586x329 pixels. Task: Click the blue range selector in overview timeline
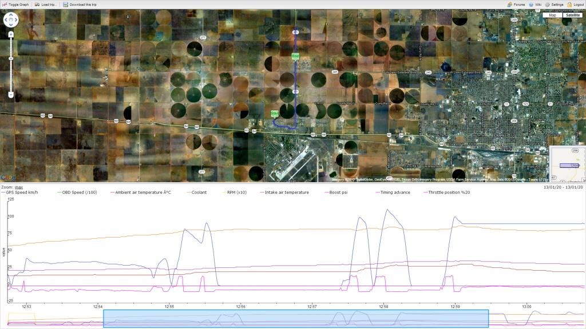pyautogui.click(x=295, y=318)
